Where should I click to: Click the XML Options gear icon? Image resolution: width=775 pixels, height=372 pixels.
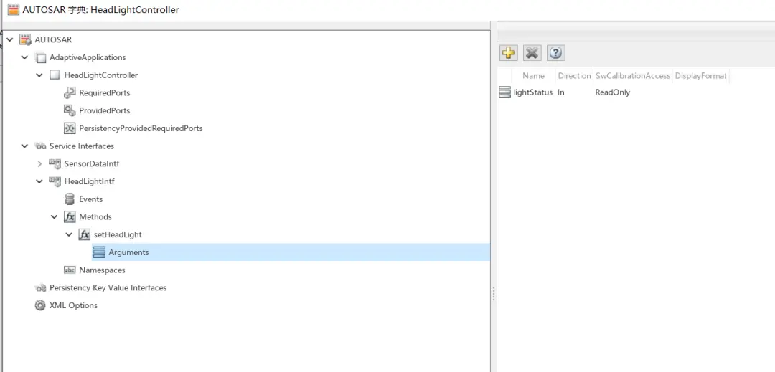coord(40,305)
